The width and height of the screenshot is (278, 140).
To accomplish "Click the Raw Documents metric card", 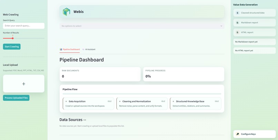I will tap(100, 74).
